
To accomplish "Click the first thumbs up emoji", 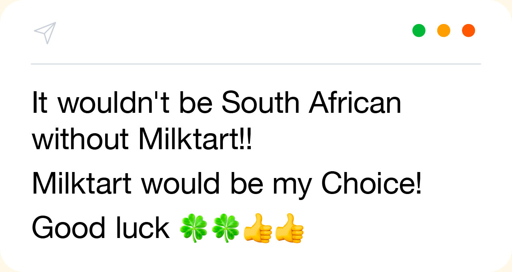I will (x=257, y=228).
